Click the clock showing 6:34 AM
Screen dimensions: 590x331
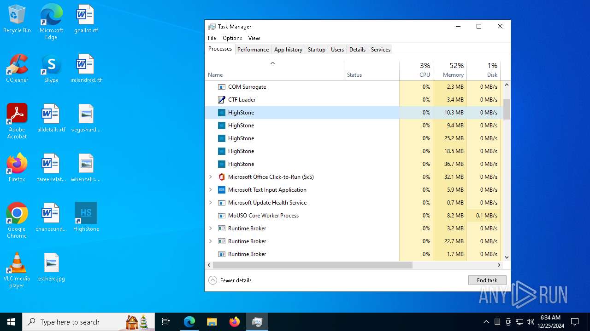(550, 322)
